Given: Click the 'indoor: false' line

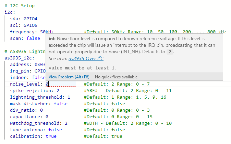Looking at the screenshot, I should click(28, 78).
